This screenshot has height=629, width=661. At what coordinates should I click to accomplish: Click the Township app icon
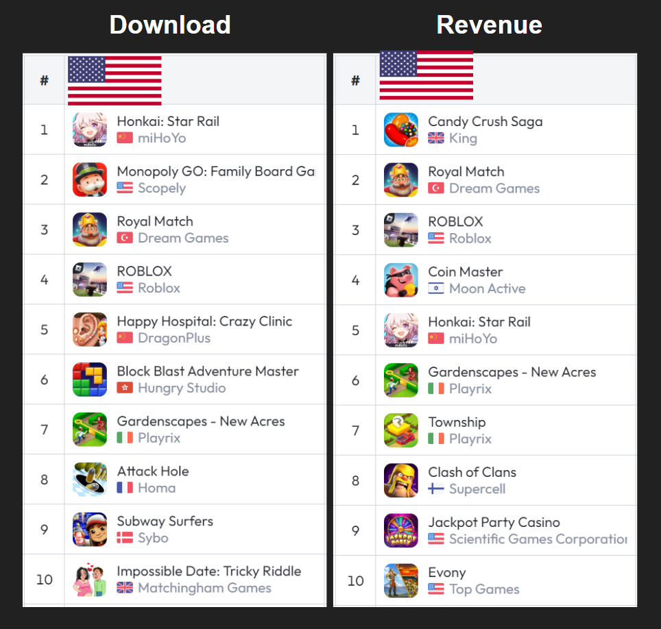[401, 430]
